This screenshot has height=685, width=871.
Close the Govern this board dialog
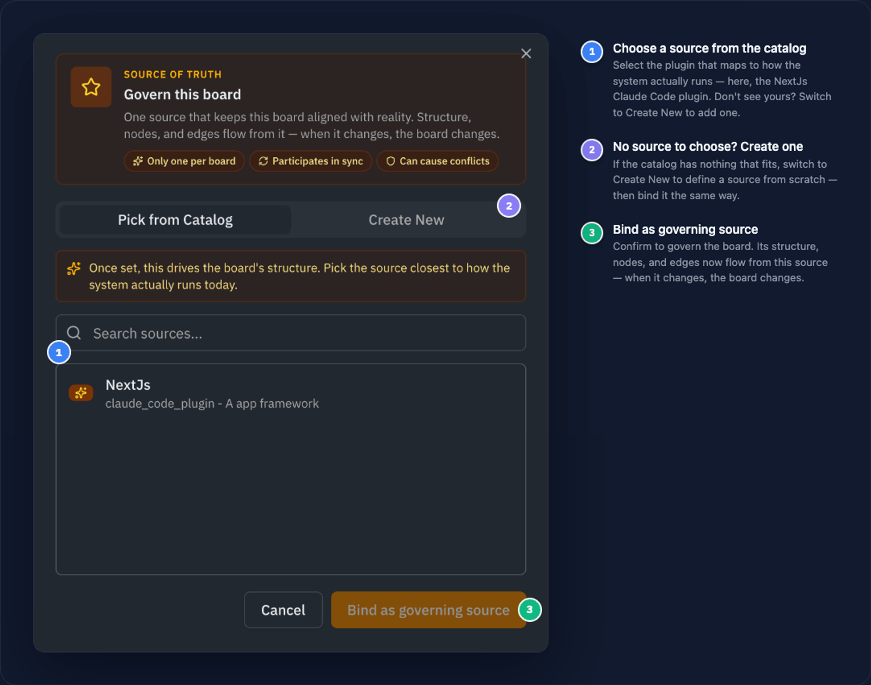pyautogui.click(x=526, y=53)
